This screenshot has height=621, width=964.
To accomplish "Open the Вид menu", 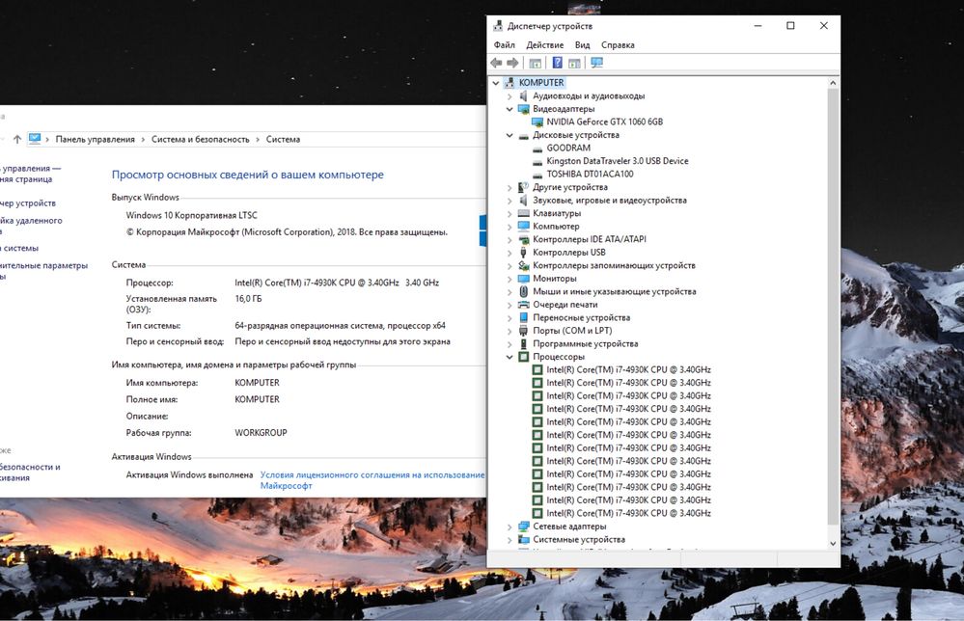I will [582, 45].
